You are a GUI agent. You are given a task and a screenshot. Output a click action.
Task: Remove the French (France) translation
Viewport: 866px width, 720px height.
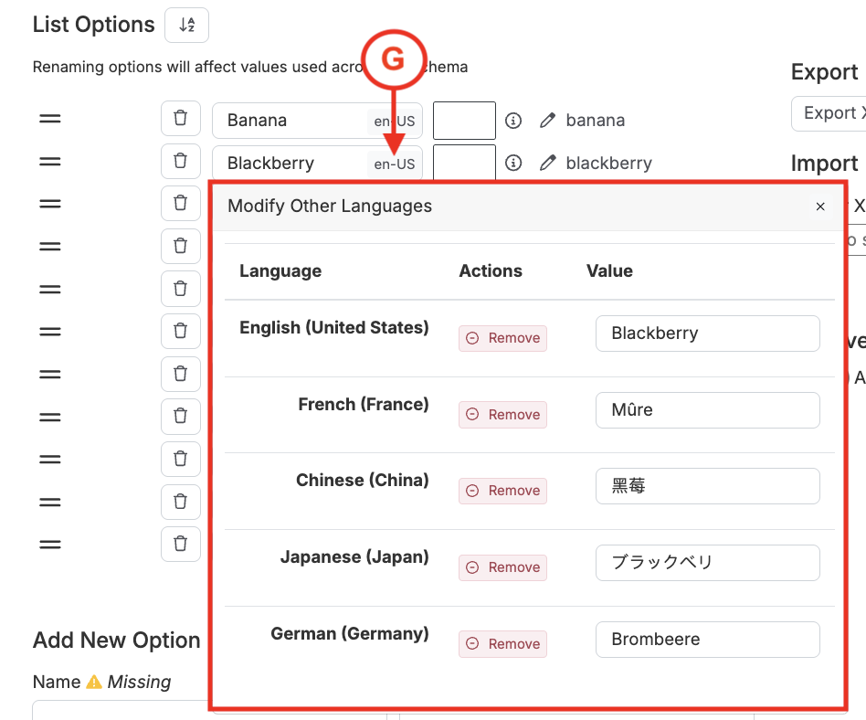pyautogui.click(x=502, y=415)
